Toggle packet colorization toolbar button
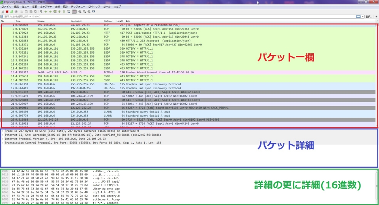 tap(74, 11)
